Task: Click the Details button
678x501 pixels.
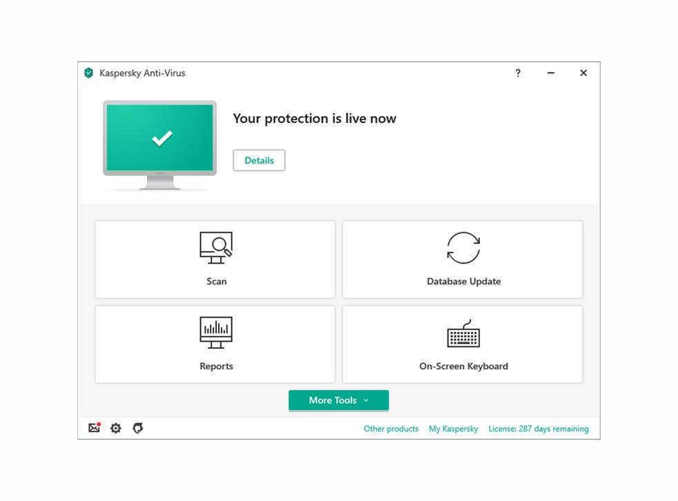Action: coord(259,160)
